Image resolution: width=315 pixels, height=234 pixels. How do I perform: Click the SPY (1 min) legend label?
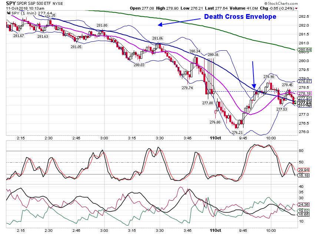[24, 13]
